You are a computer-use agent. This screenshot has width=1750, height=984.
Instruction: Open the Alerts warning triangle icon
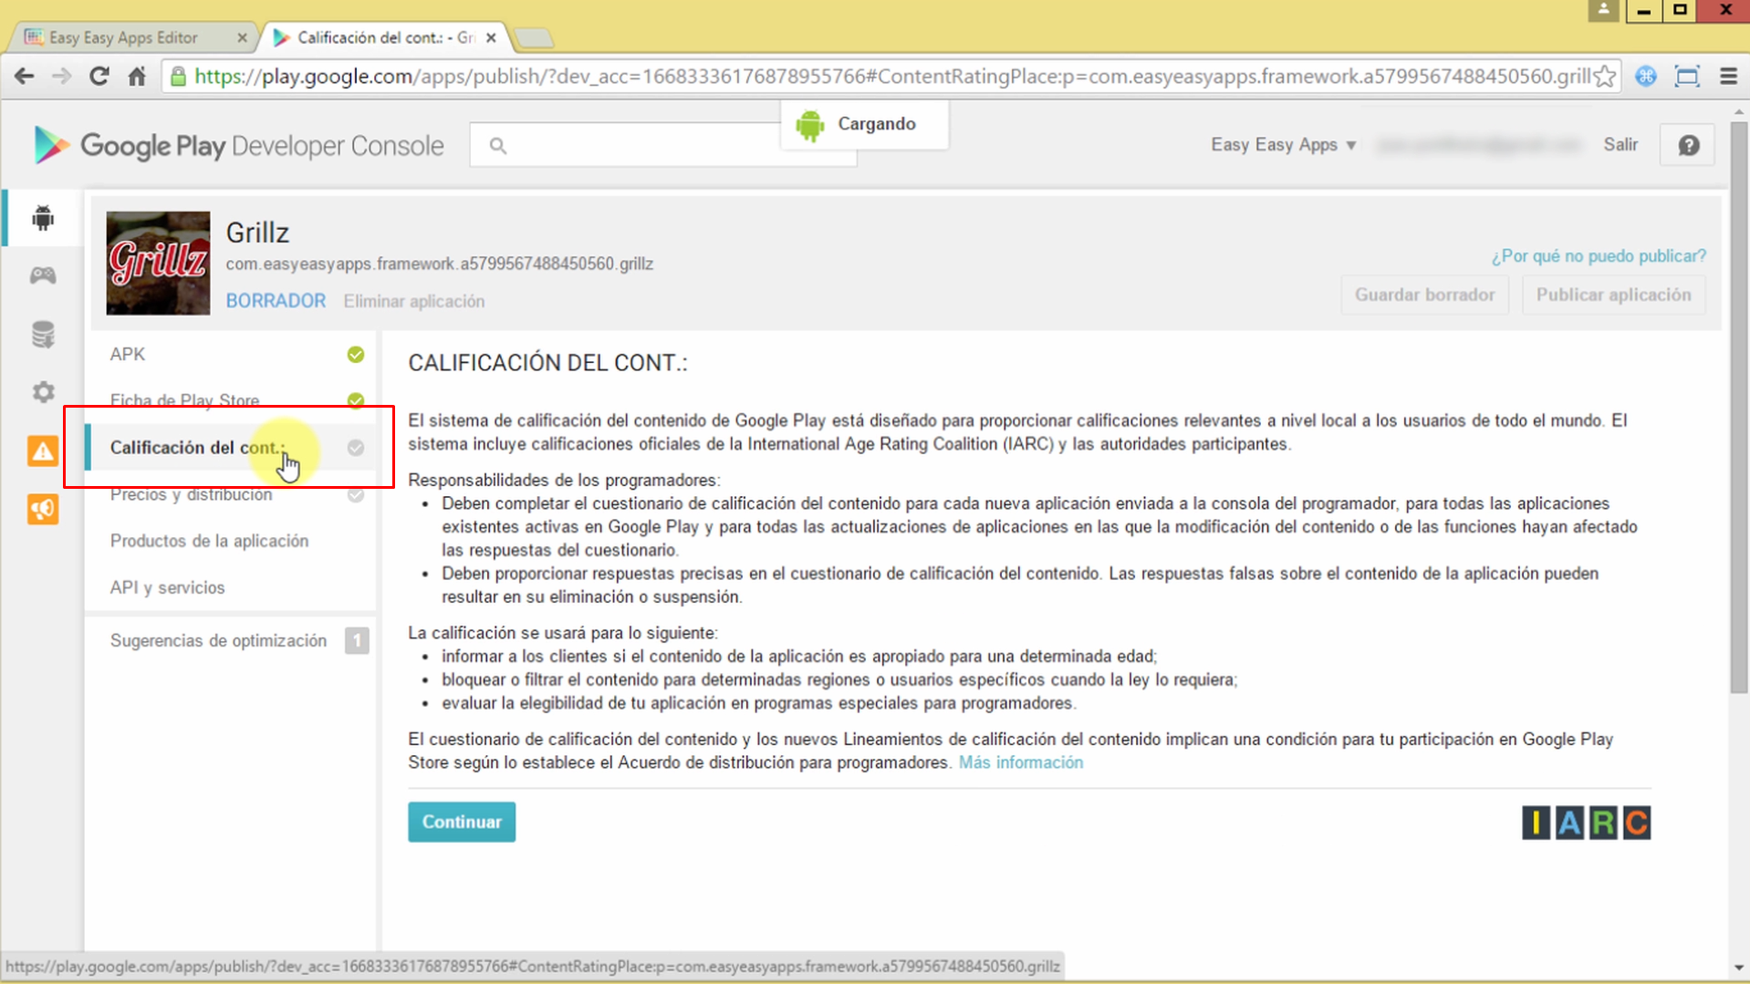(43, 451)
